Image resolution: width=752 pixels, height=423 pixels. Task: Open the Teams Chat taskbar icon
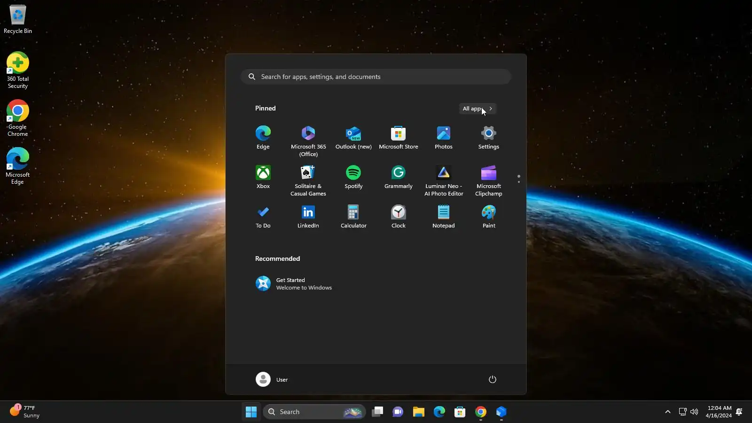[x=398, y=412]
